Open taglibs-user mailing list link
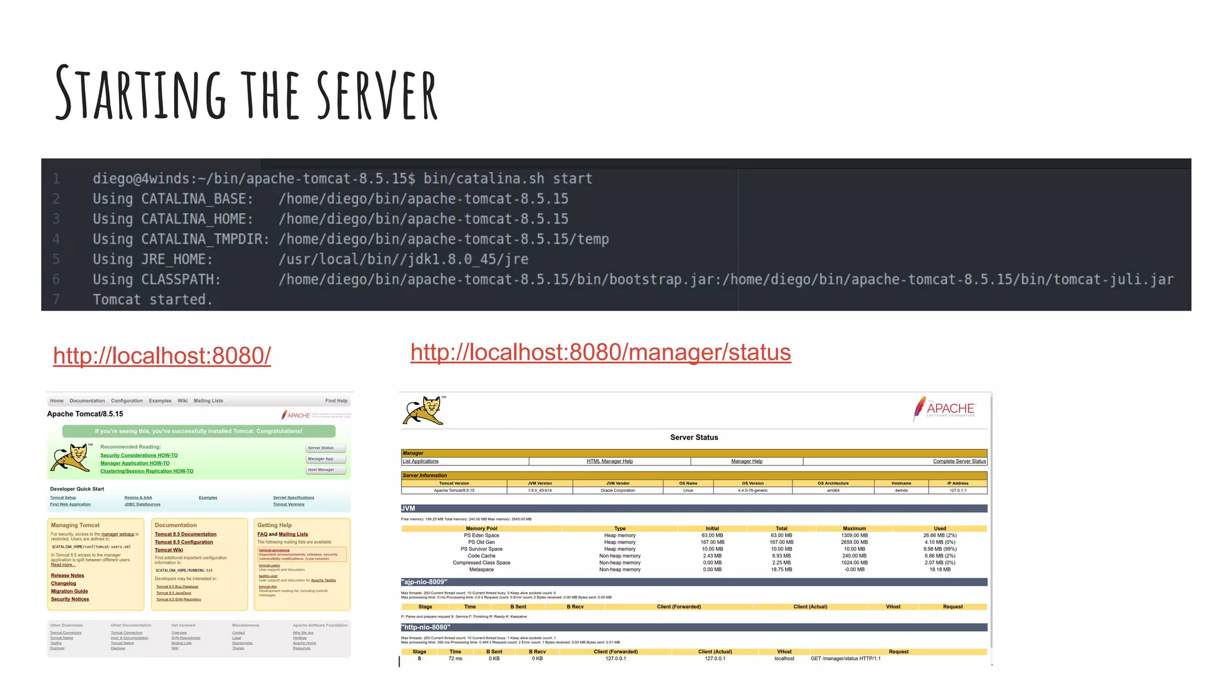 268,576
